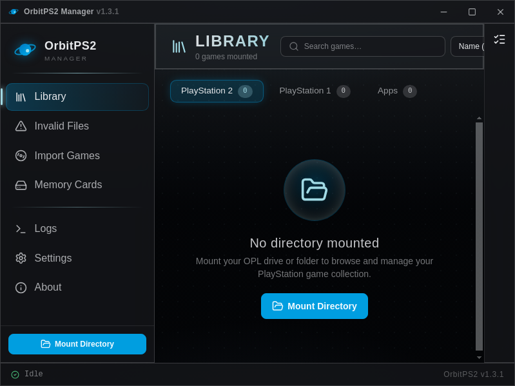This screenshot has width=515, height=386.
Task: Open the Name sort dropdown
Action: coord(467,46)
